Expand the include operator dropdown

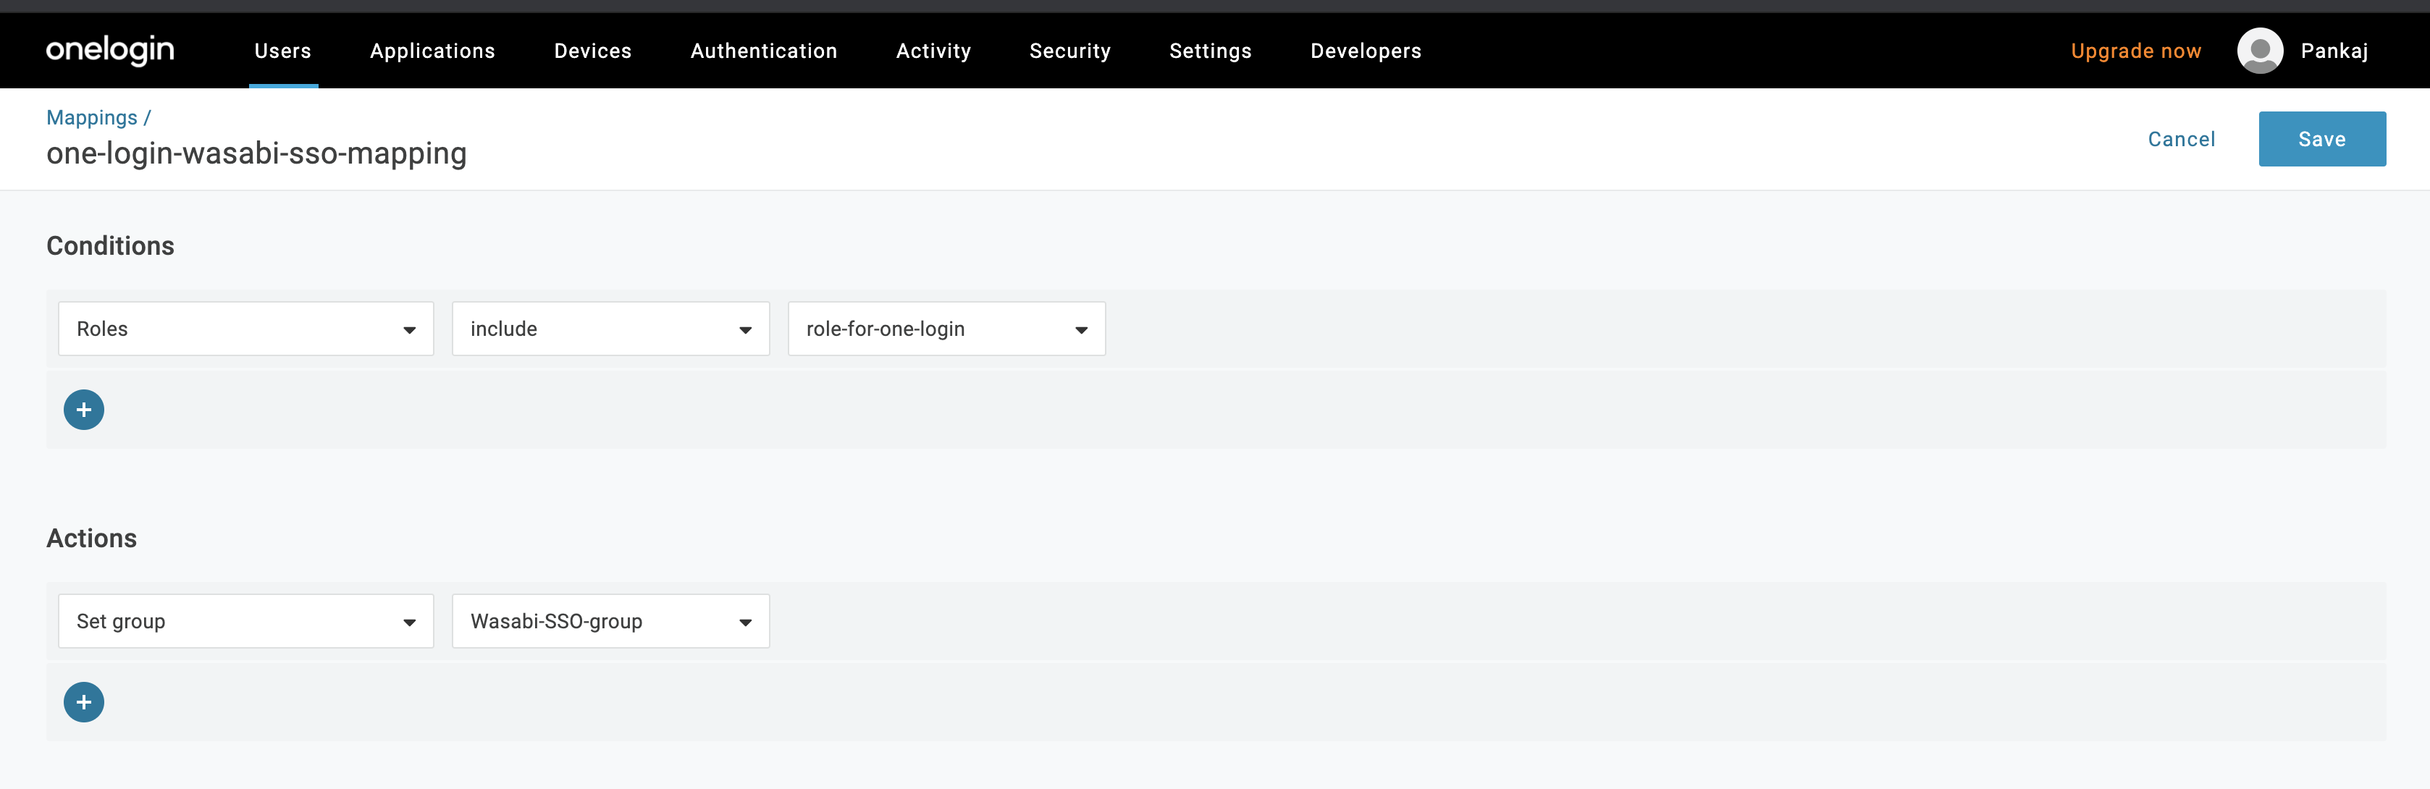click(x=610, y=329)
